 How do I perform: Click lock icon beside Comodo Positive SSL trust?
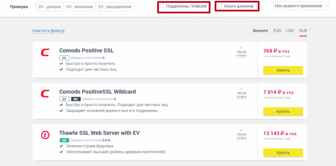(x=103, y=58)
